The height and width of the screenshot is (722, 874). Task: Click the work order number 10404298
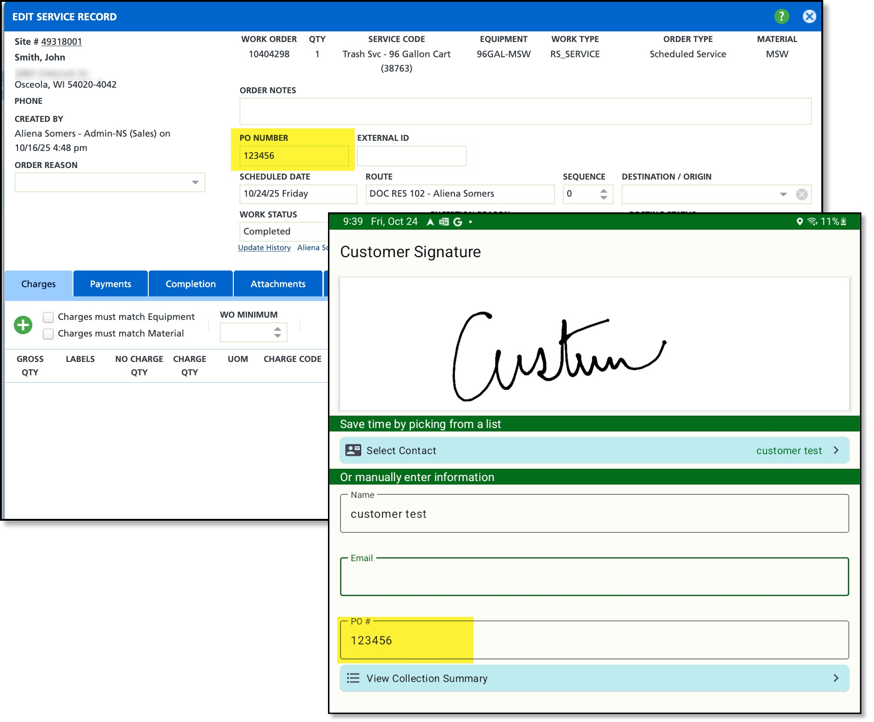(x=269, y=54)
